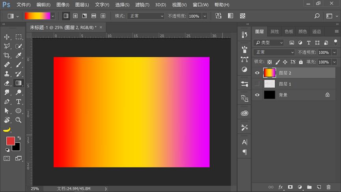Select the Ellipse shape tool
Viewport: 341px width, 192px height.
19,111
